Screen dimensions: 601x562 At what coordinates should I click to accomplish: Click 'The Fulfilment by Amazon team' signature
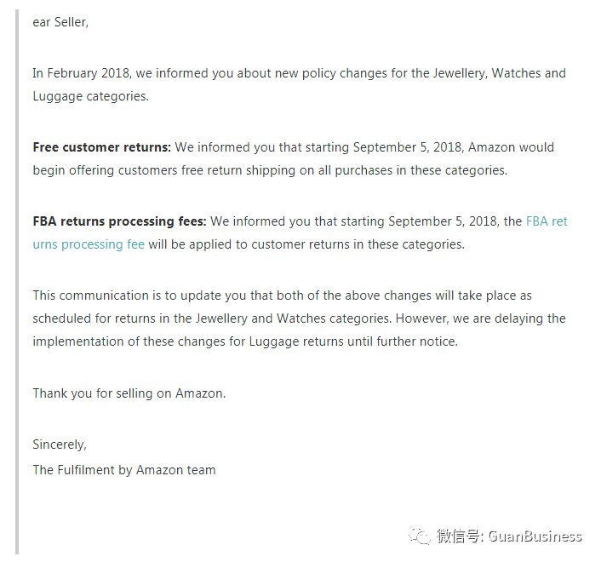[x=124, y=470]
